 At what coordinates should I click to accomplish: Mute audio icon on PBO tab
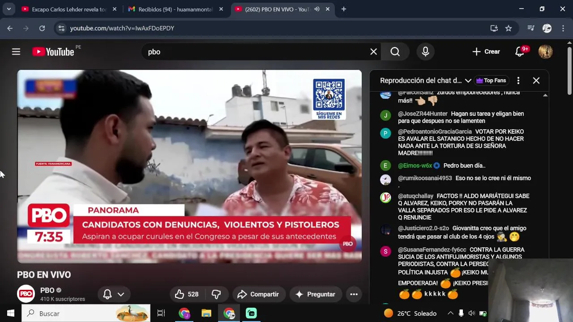pyautogui.click(x=317, y=9)
